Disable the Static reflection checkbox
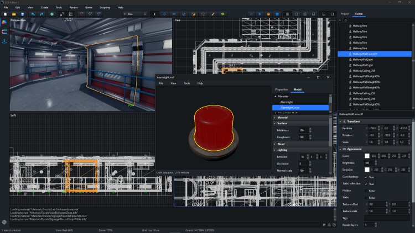Viewport: 415px width, 233px height. [366, 183]
